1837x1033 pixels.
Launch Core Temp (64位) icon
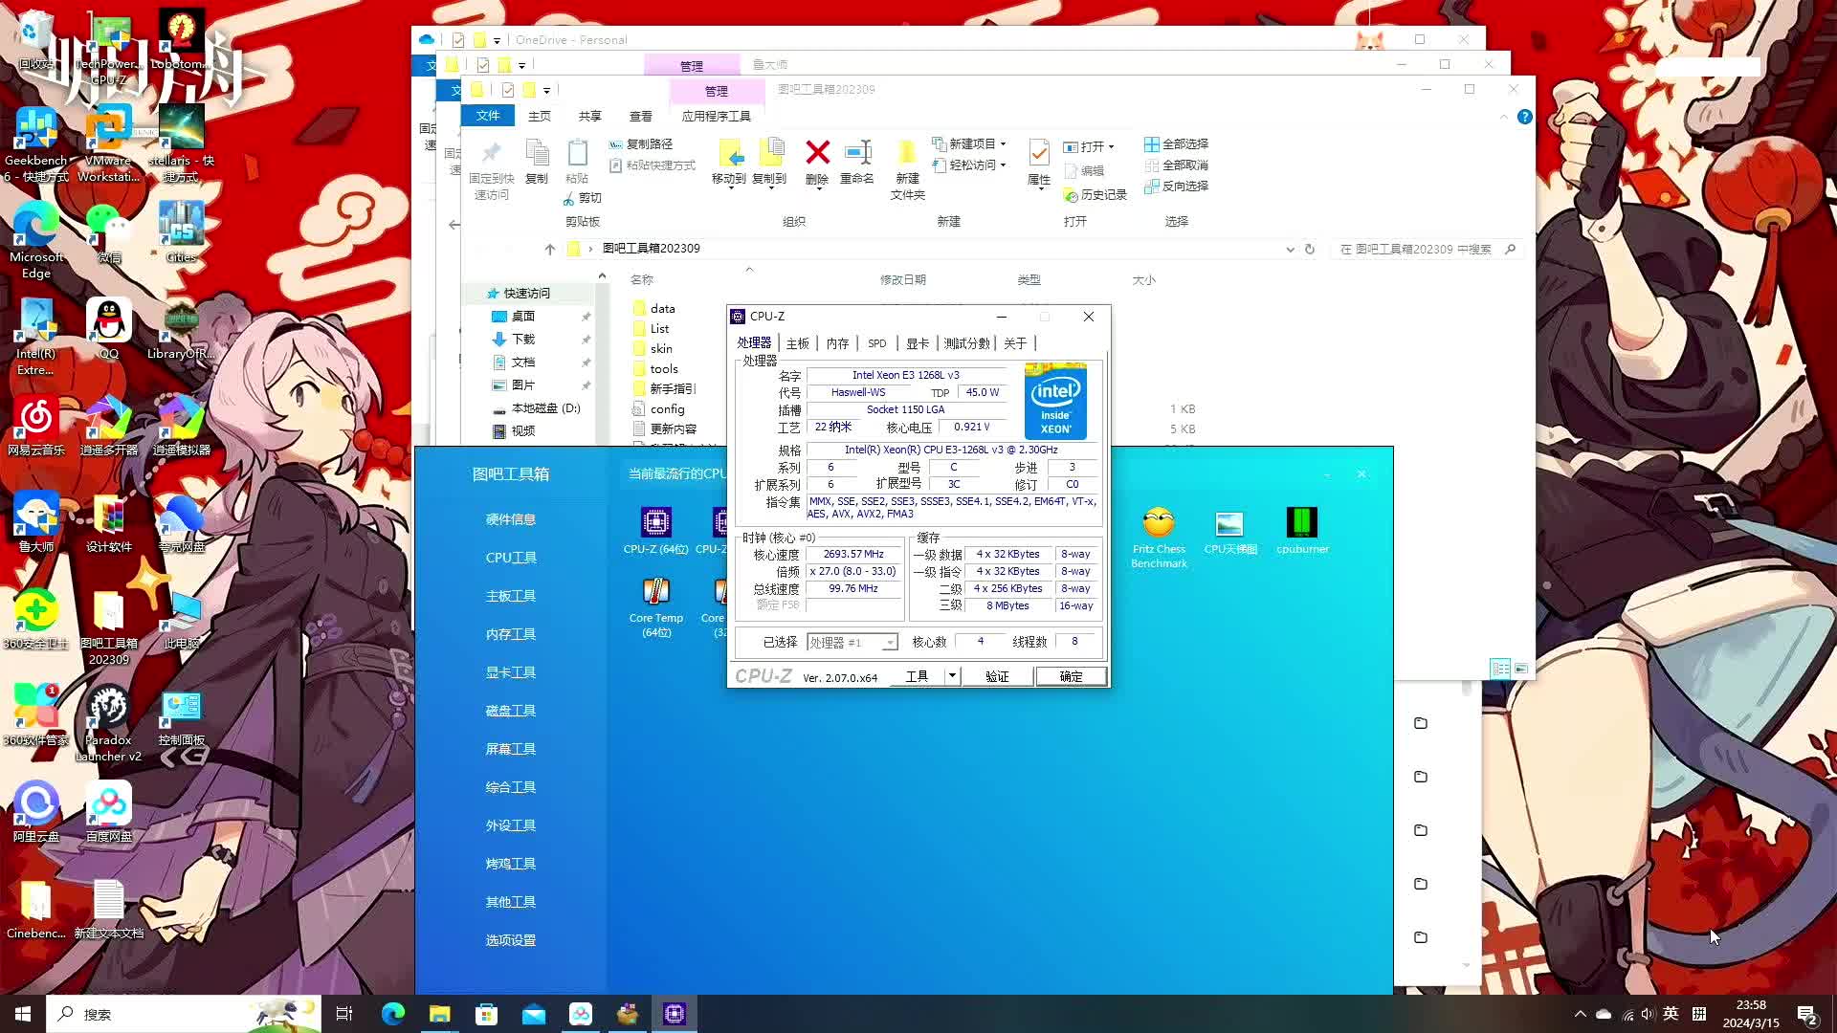(x=655, y=591)
